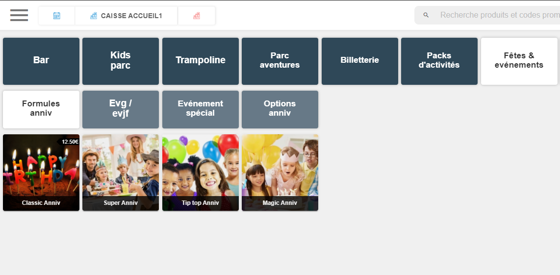Screen dimensions: 560x275
Task: Select the CAISSE ACCUEIL1 register button
Action: click(126, 16)
